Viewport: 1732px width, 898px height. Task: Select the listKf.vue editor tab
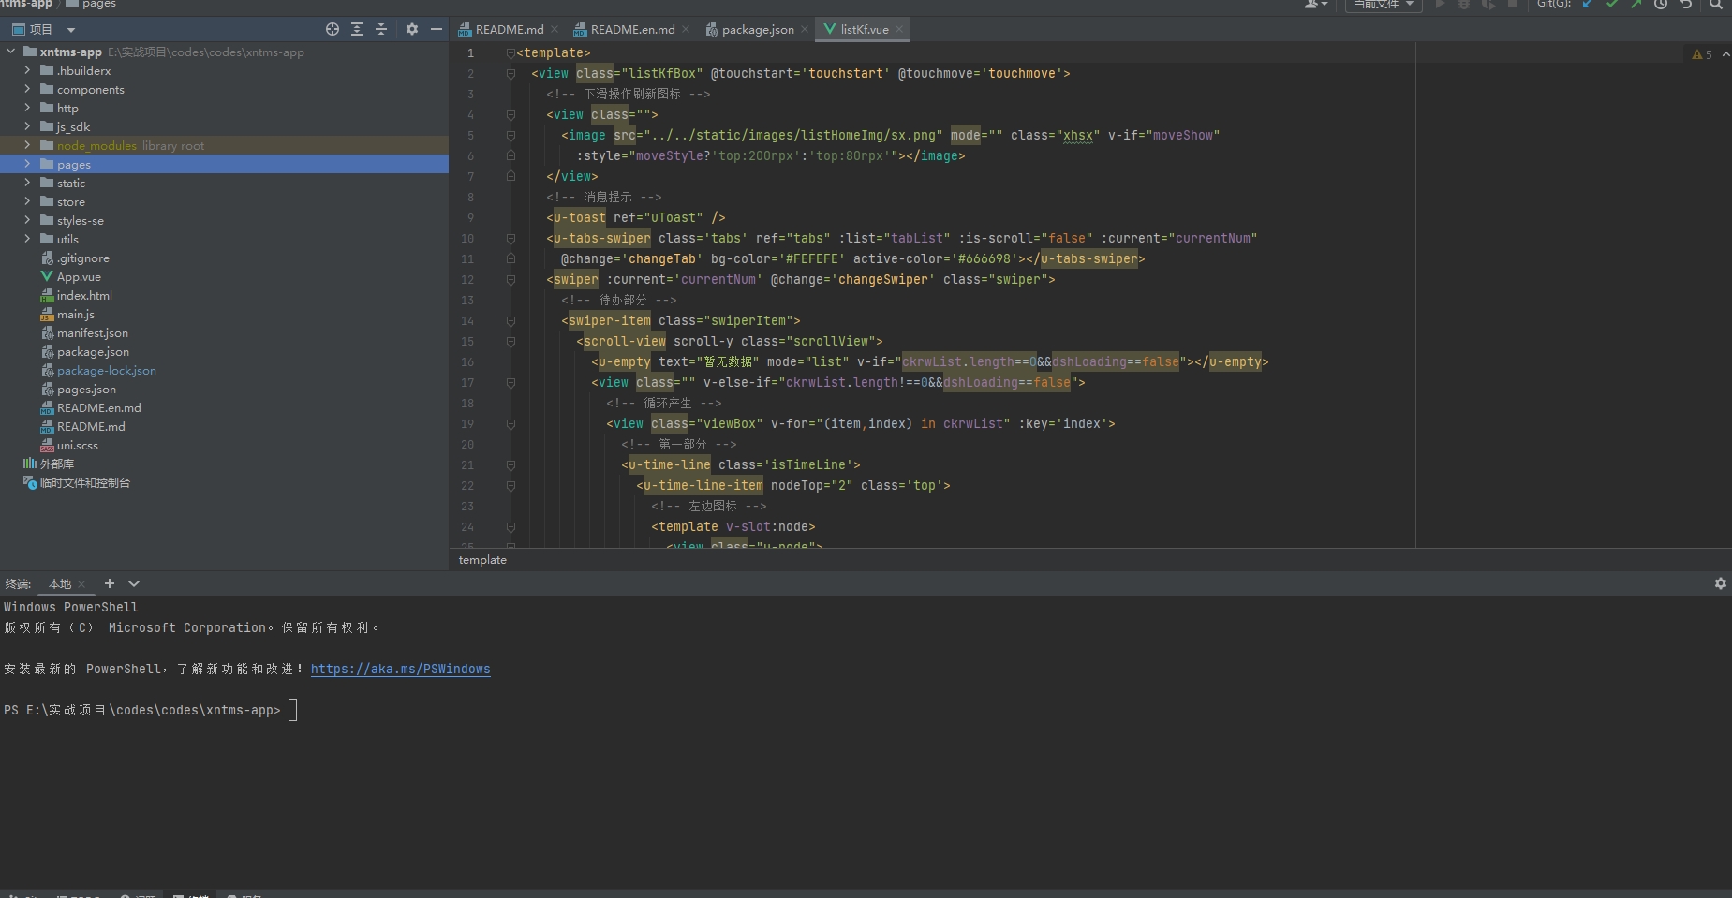(864, 29)
